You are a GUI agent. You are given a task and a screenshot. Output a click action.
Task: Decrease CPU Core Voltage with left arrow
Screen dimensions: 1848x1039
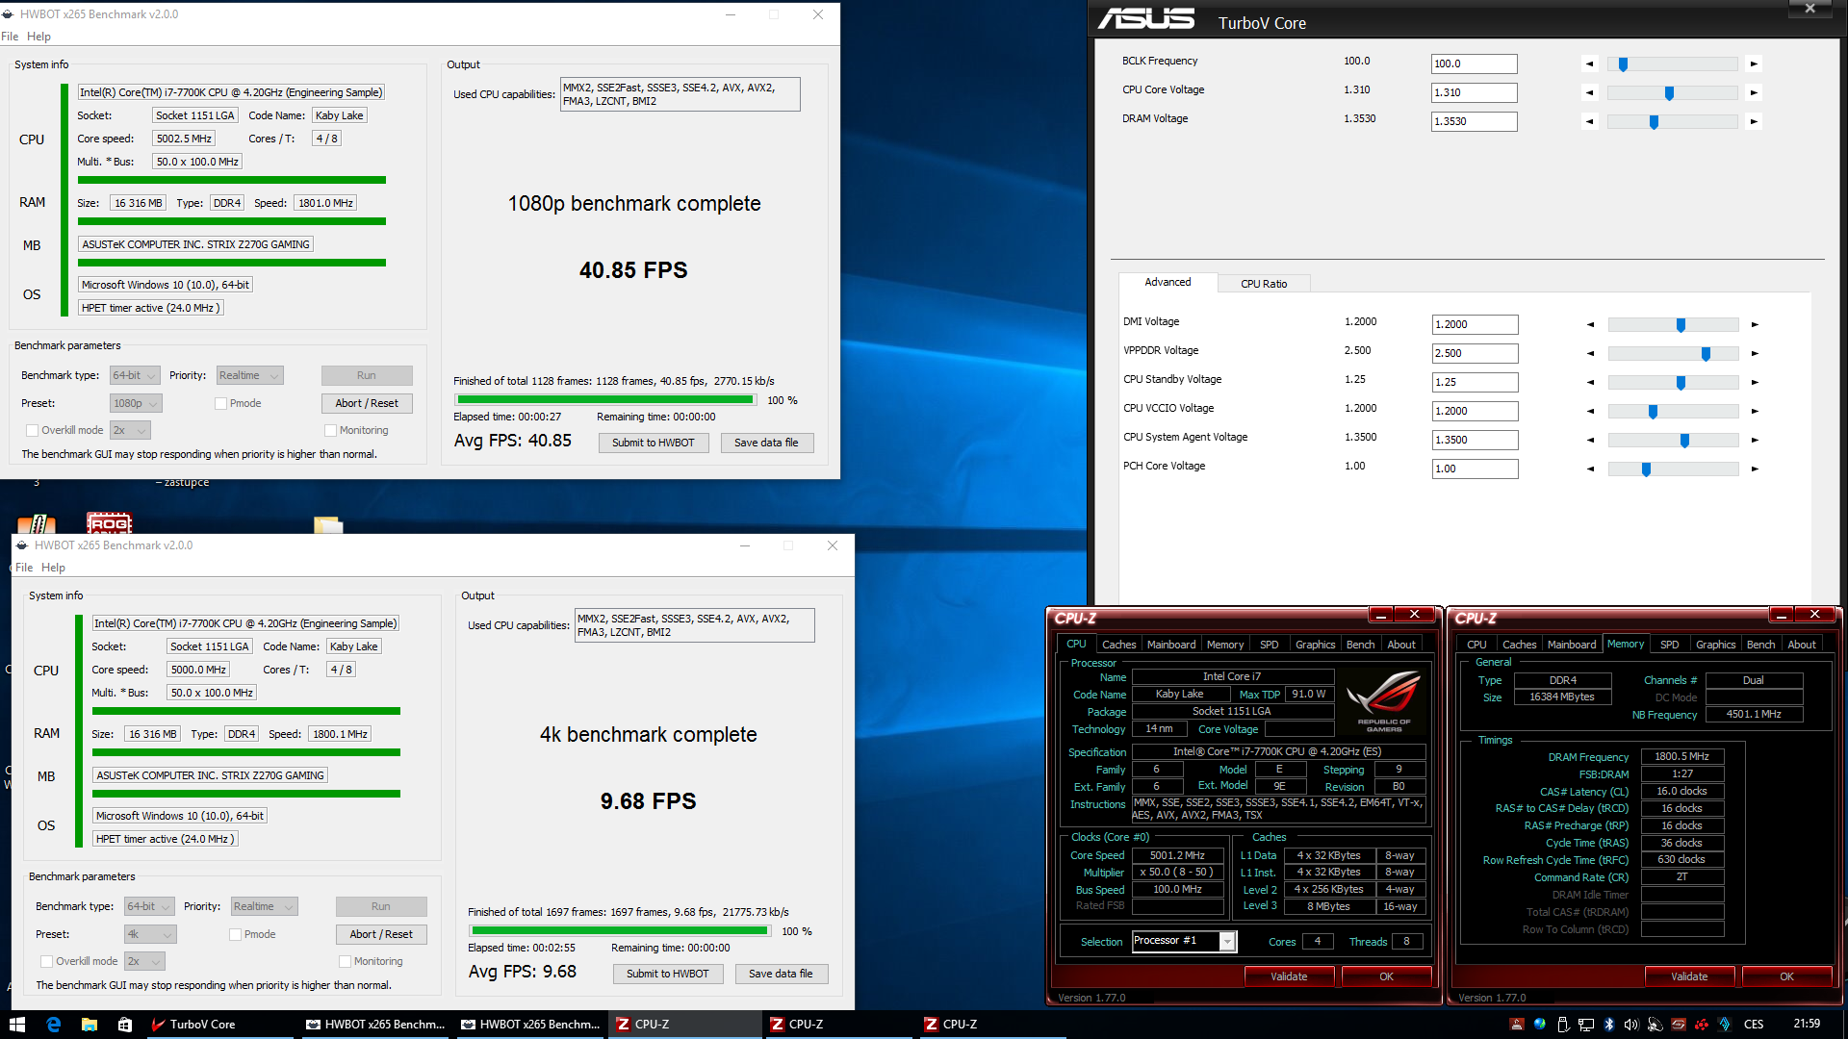pyautogui.click(x=1590, y=93)
